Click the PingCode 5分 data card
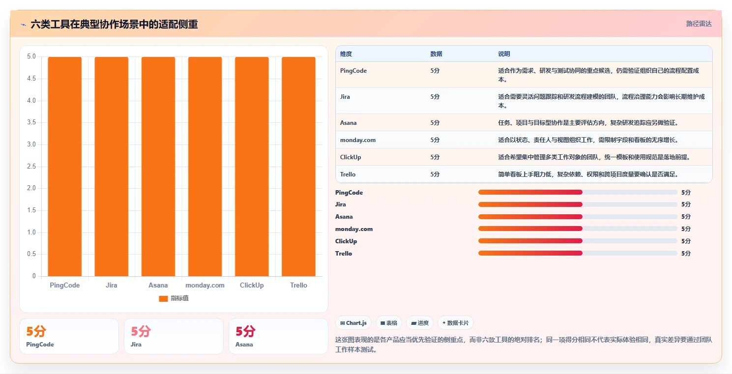This screenshot has height=374, width=732. [x=69, y=336]
